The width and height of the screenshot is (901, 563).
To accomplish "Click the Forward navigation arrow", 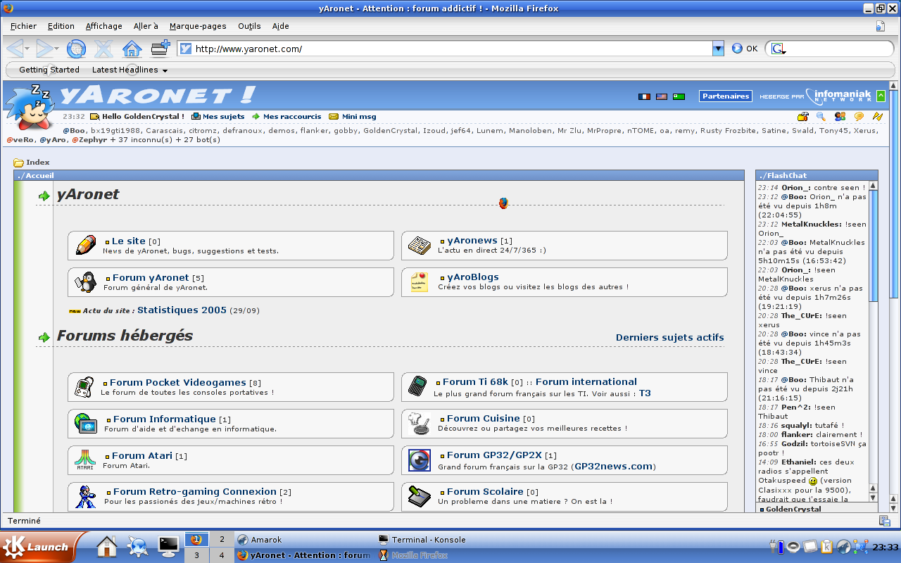I will [44, 49].
